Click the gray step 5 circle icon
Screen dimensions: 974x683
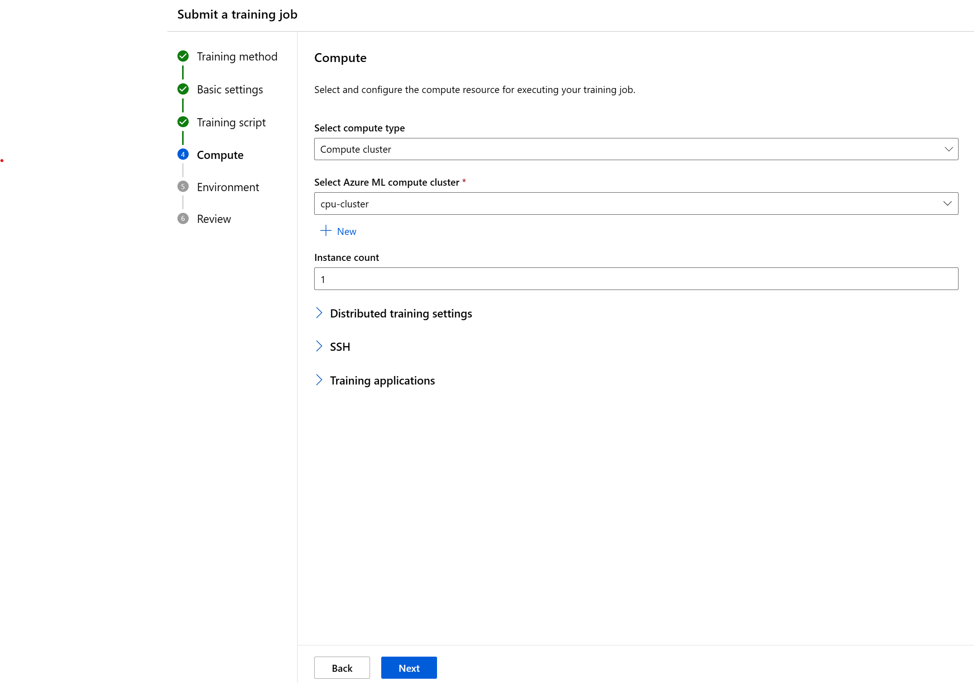pos(183,187)
